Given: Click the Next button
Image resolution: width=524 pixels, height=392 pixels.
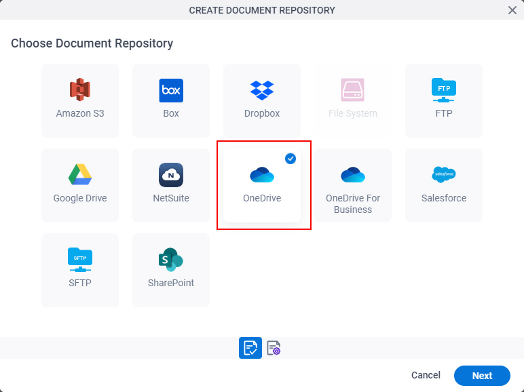Looking at the screenshot, I should (482, 376).
